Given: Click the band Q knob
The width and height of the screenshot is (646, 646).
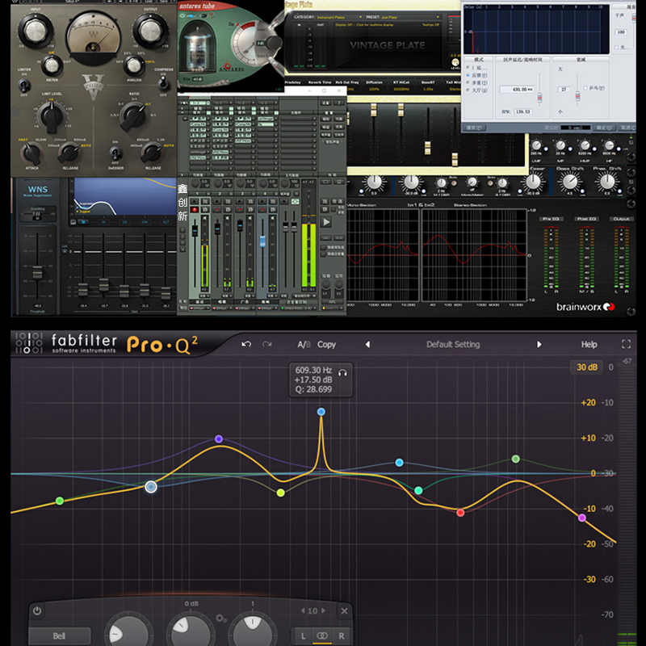Looking at the screenshot, I should click(253, 631).
